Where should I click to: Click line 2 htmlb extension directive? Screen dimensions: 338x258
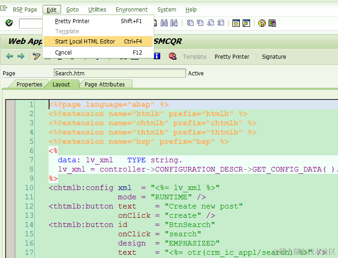[x=148, y=114]
